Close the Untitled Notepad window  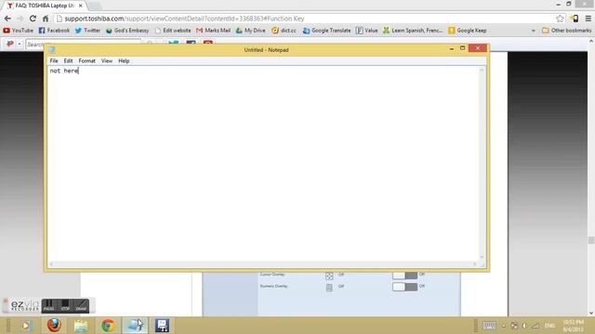pos(477,48)
